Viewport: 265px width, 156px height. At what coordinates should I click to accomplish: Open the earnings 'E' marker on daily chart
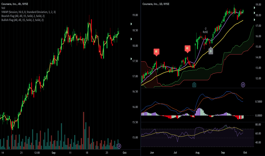pyautogui.click(x=194, y=85)
